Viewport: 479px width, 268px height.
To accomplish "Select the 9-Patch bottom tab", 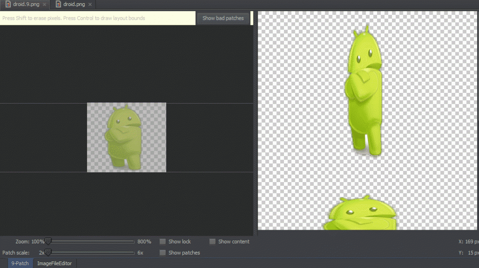I will click(20, 263).
